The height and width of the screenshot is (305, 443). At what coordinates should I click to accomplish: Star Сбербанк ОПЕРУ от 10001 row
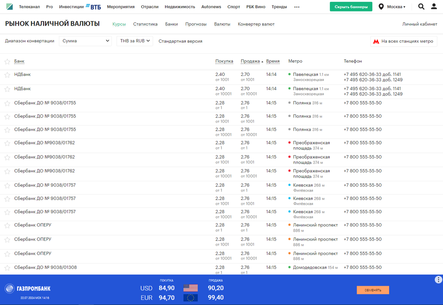[7, 254]
